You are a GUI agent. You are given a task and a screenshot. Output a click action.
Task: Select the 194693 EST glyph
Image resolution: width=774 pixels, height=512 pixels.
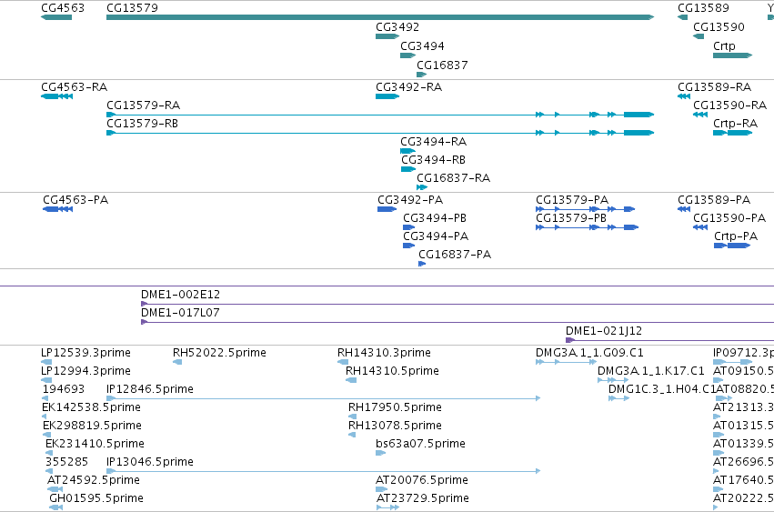(x=45, y=398)
